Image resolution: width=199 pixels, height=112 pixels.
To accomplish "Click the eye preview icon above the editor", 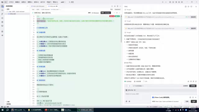I will [x=115, y=6].
